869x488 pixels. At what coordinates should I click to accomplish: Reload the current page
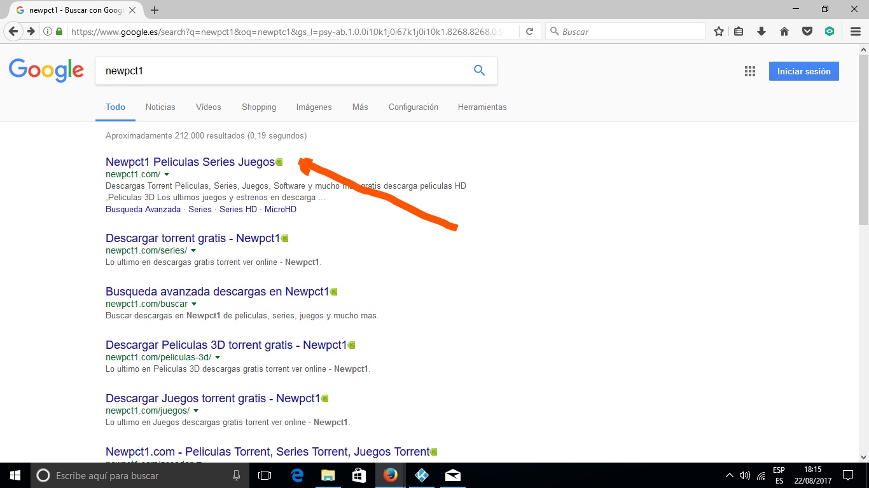tap(529, 31)
